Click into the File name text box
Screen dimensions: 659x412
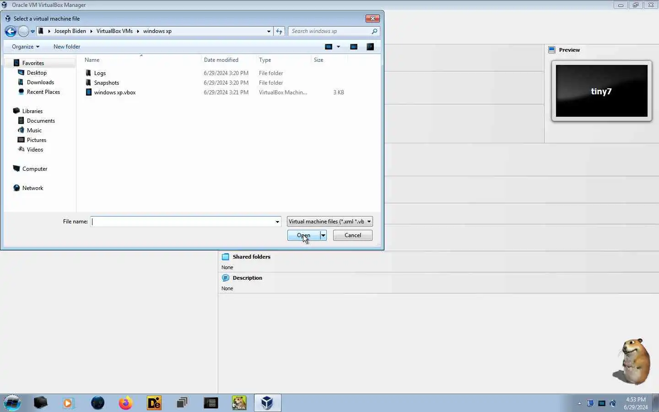coord(183,222)
